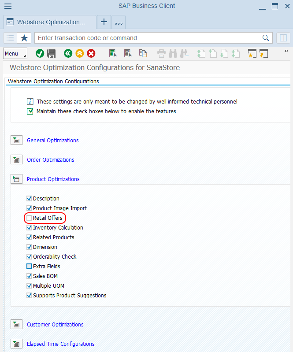Open the hamburger navigation menu
Viewport: 293px width, 352px height.
pyautogui.click(x=8, y=6)
